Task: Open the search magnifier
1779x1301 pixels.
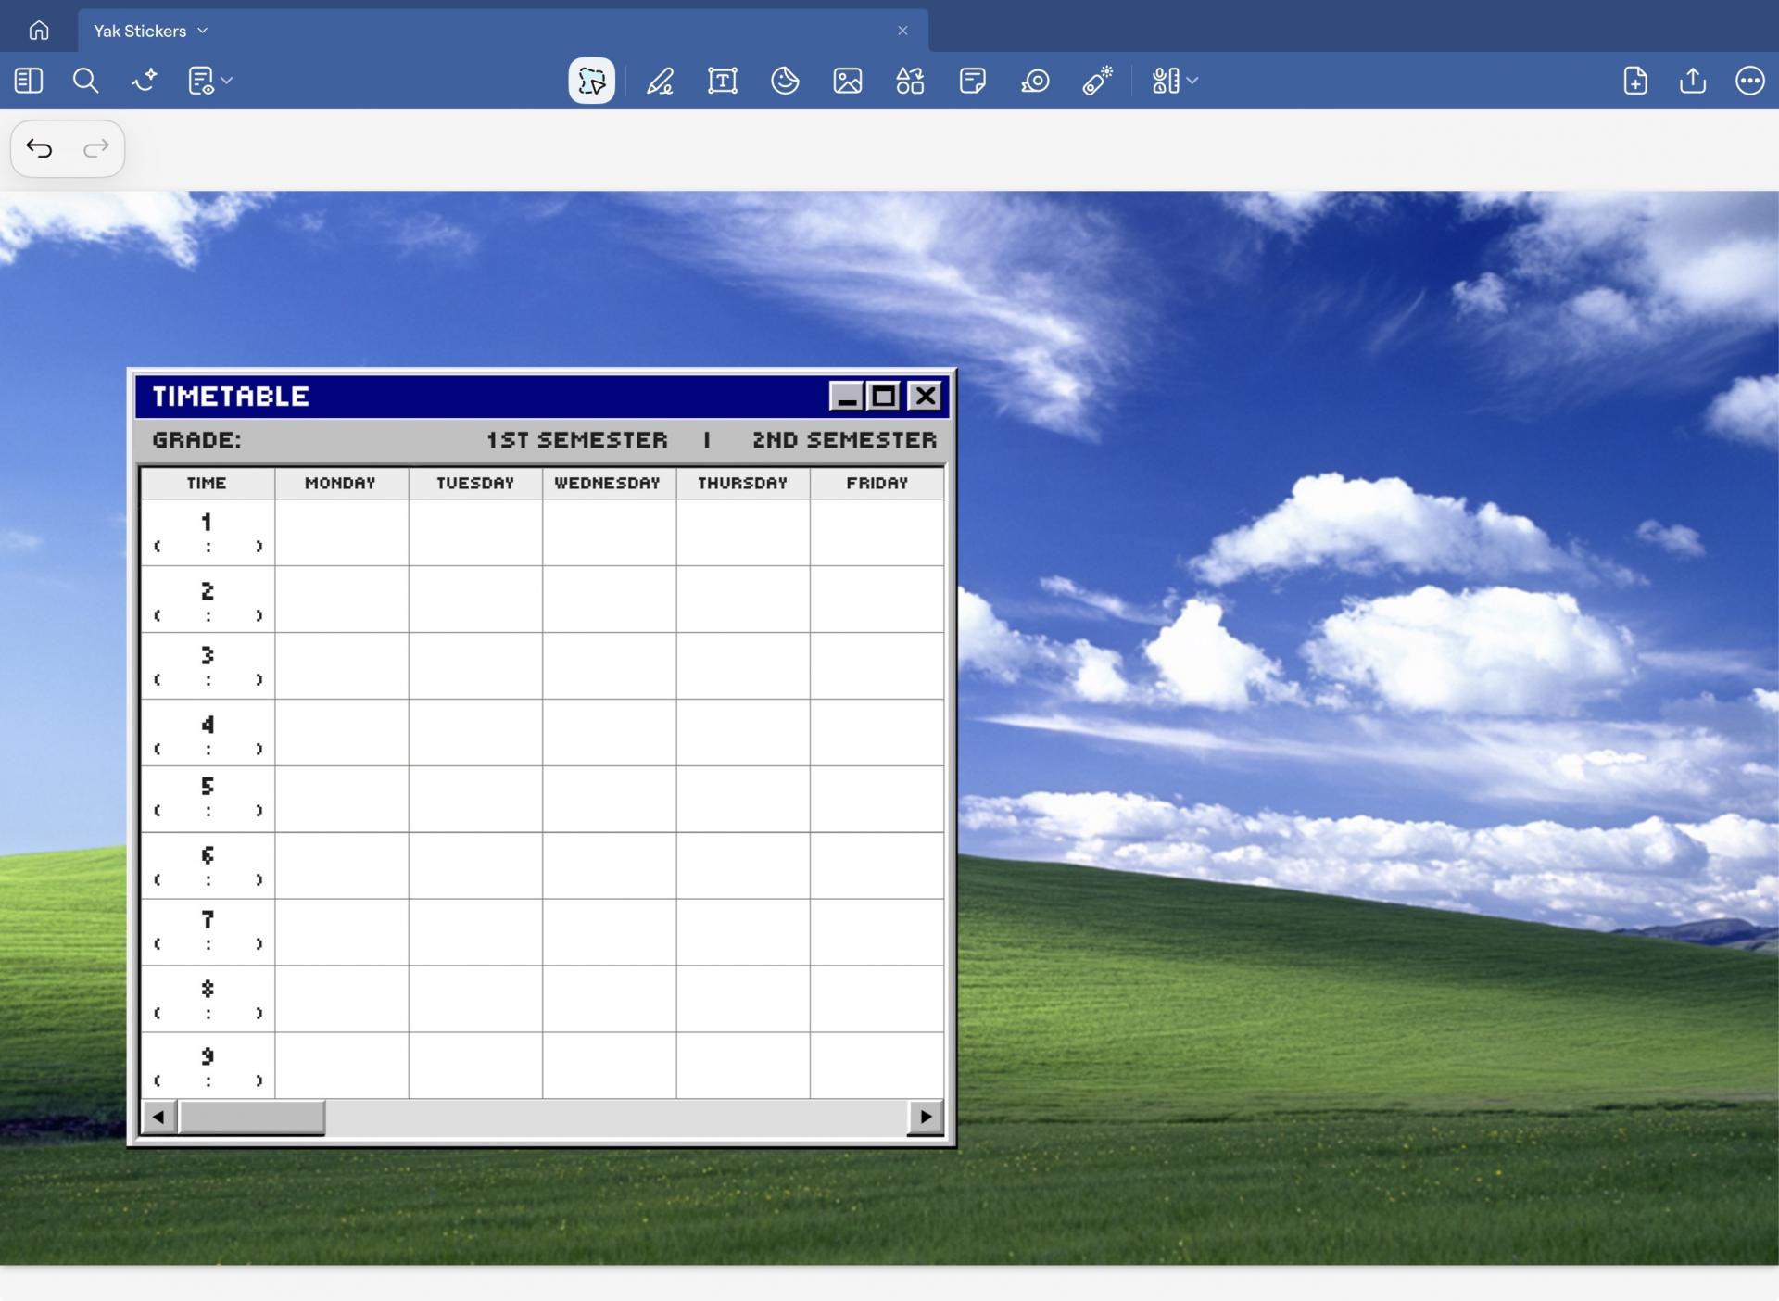Action: (85, 81)
